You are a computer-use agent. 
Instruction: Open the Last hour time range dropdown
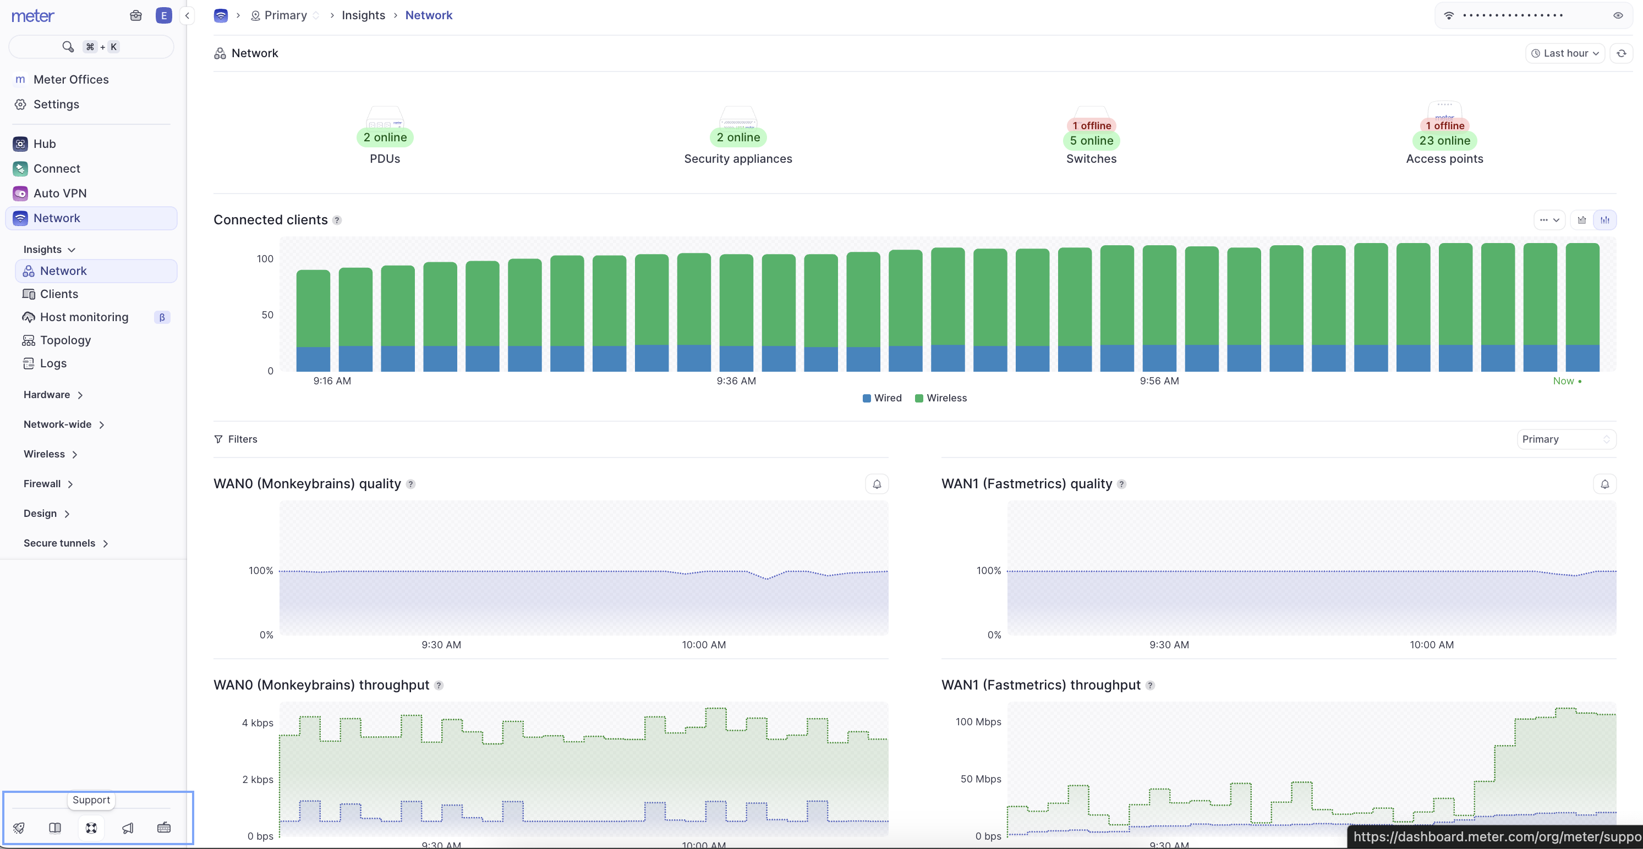(1565, 53)
